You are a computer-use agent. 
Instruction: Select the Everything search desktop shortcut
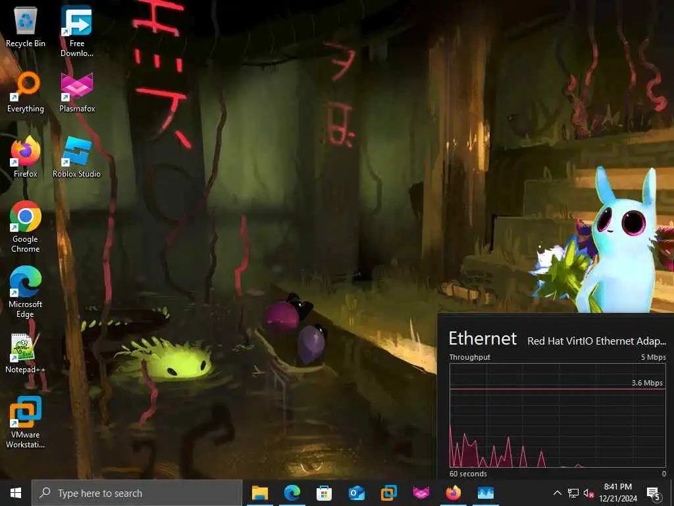[x=26, y=92]
